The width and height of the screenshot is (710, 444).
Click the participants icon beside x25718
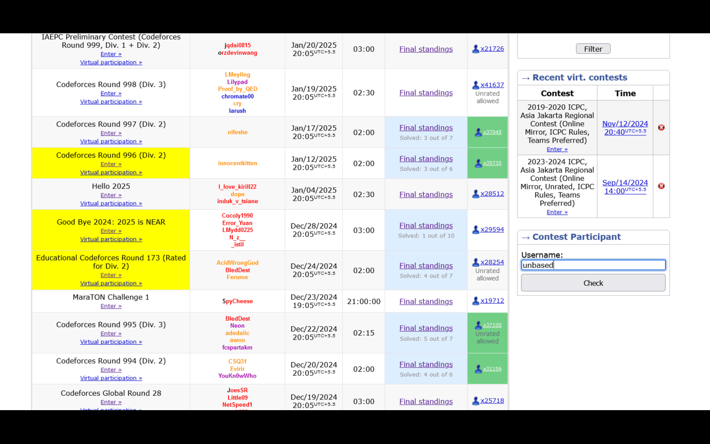point(475,401)
